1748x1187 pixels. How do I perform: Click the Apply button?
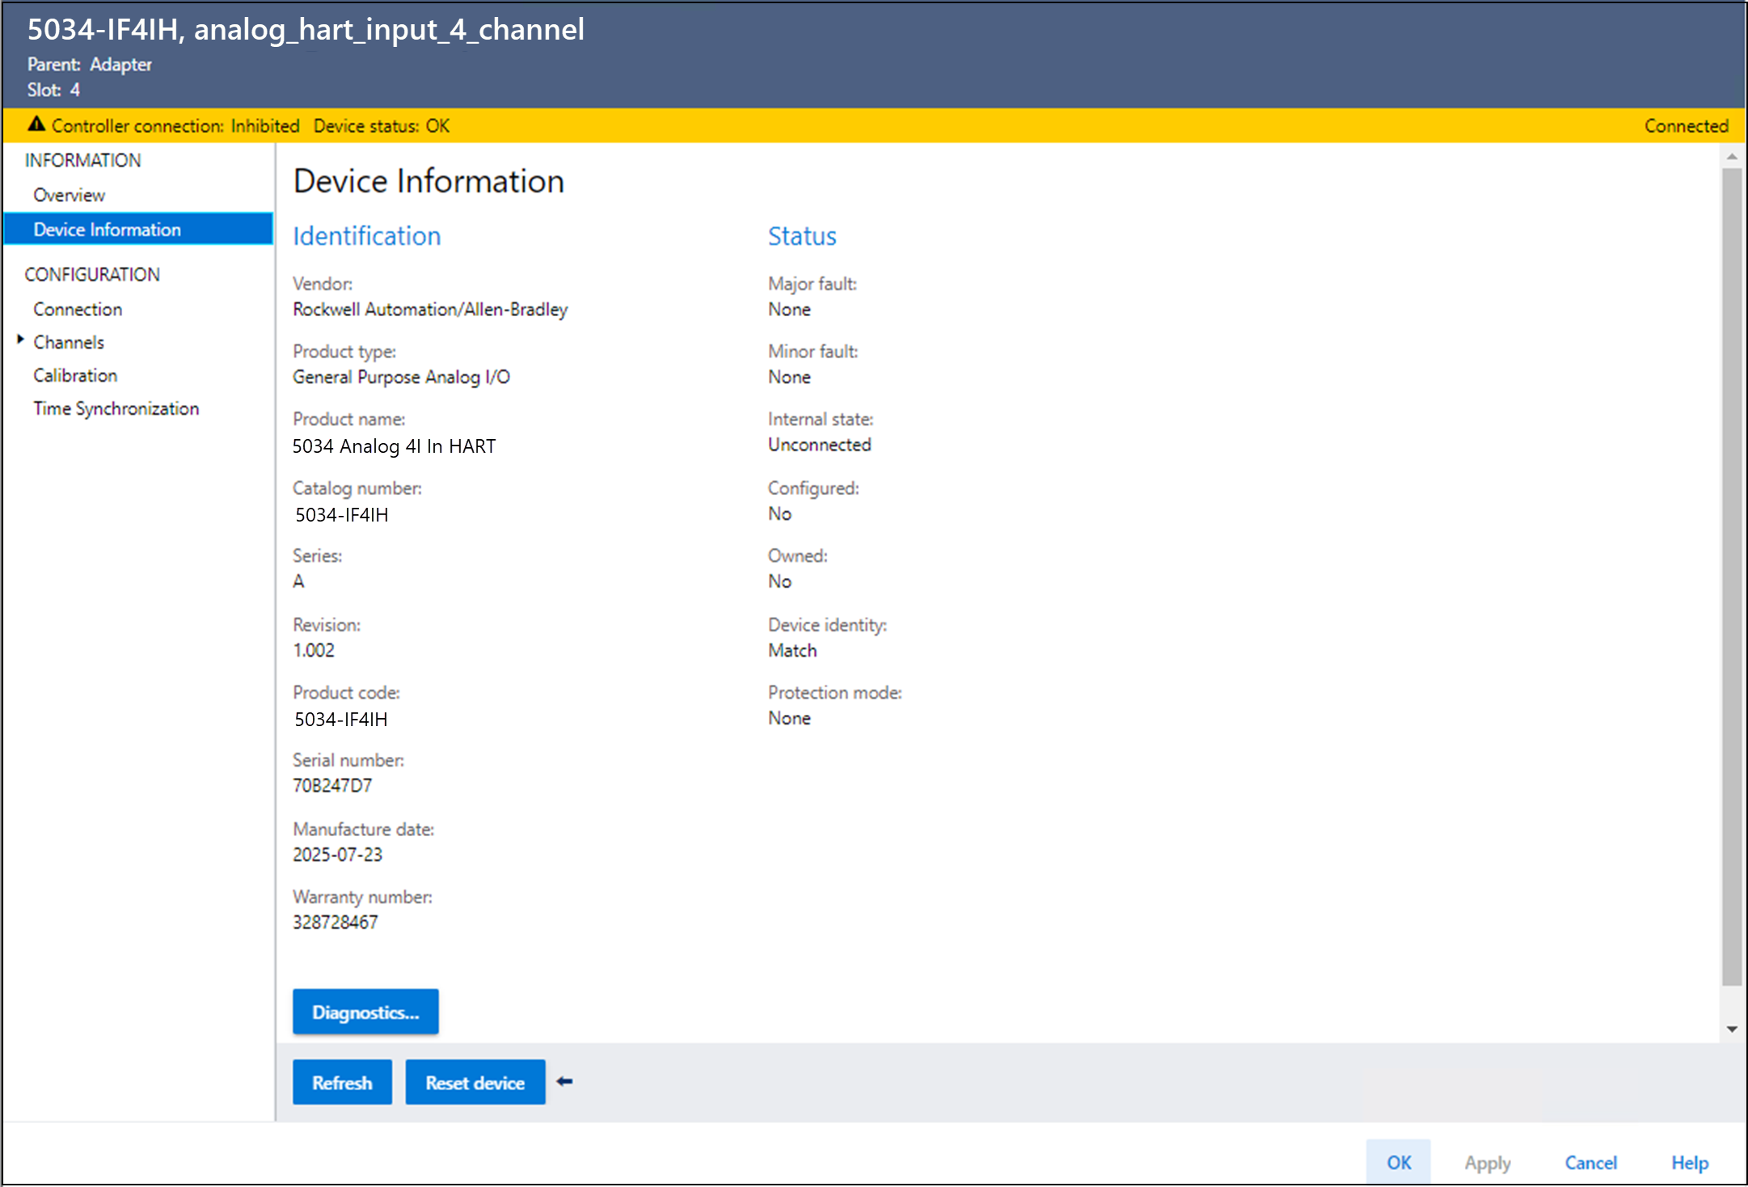click(1487, 1162)
